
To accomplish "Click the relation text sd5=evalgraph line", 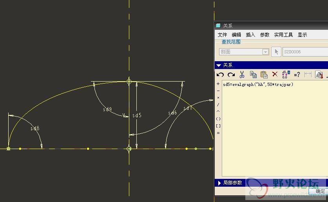I will tap(258, 84).
